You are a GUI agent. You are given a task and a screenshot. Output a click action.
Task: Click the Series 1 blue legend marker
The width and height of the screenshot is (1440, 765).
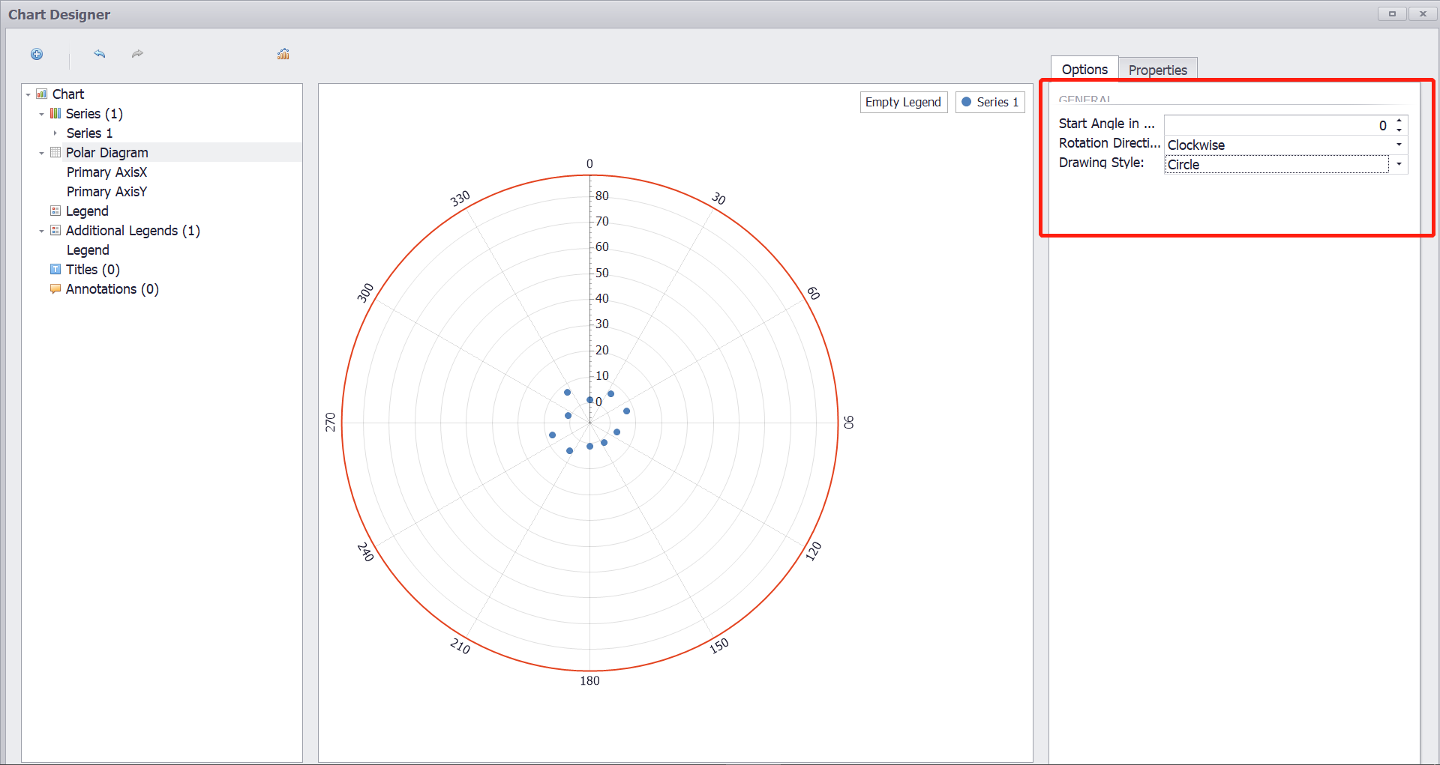pyautogui.click(x=967, y=102)
